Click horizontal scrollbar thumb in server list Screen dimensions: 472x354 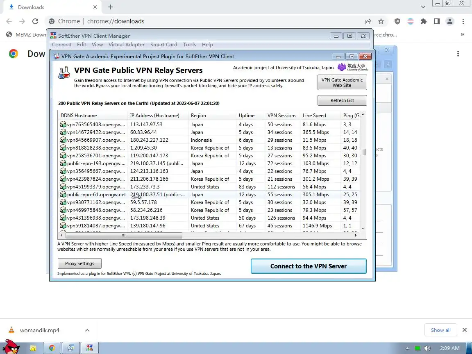[124, 236]
